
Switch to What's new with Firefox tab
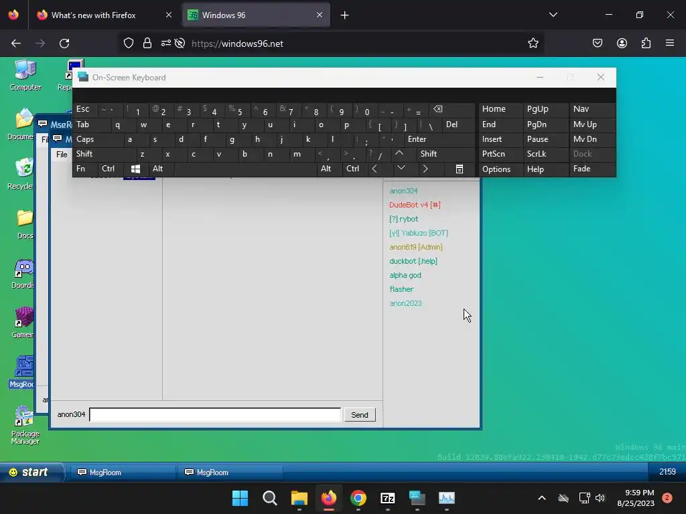[105, 15]
